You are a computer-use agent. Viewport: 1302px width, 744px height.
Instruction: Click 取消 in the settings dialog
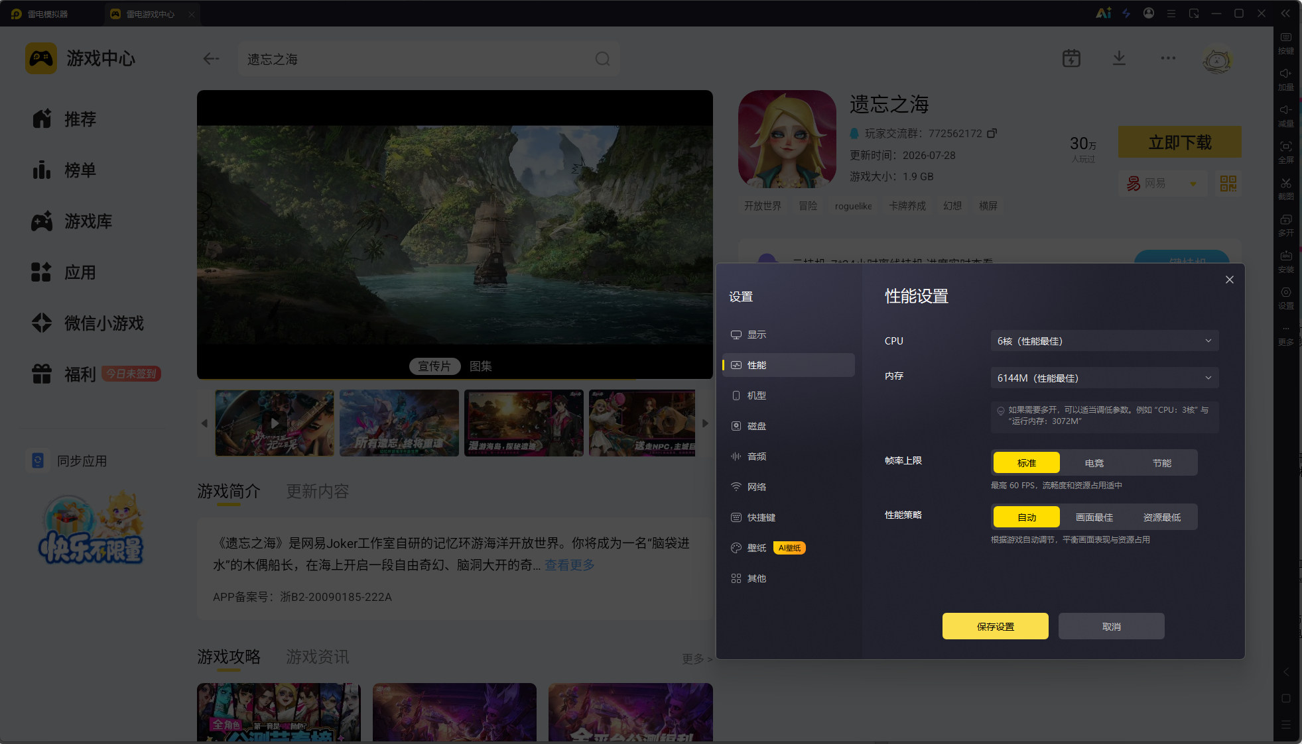point(1112,626)
